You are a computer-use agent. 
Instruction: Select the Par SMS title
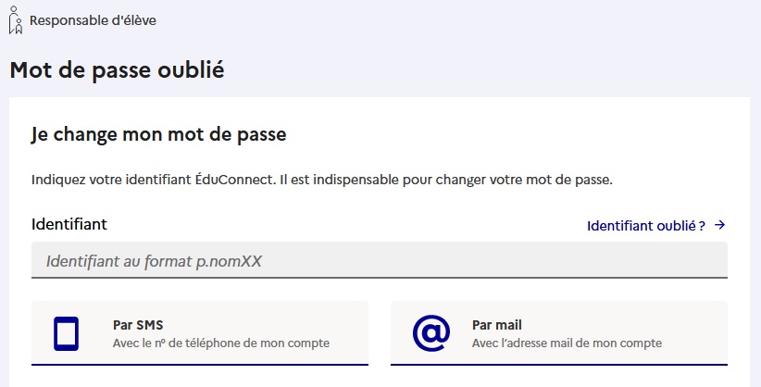138,325
